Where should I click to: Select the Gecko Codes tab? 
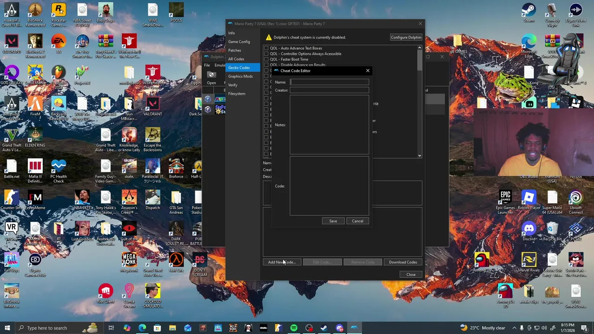pos(239,68)
